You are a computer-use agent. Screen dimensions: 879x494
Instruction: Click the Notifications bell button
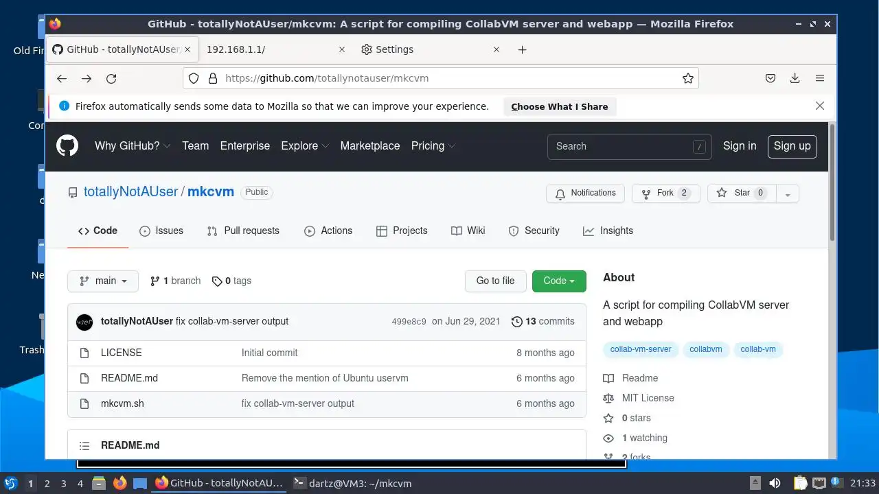[585, 193]
